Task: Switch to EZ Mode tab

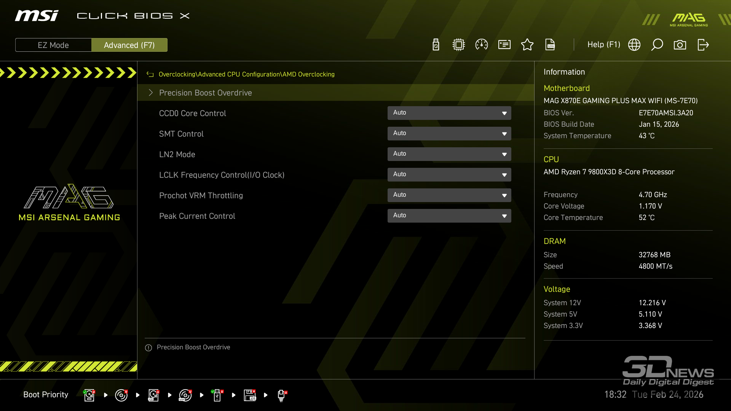Action: coord(53,45)
